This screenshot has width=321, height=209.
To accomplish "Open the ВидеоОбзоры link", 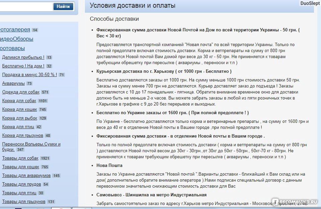I will pos(17,39).
